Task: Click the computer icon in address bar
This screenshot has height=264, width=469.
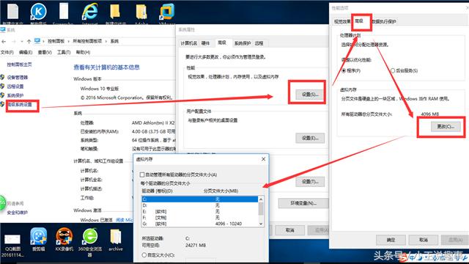Action: coord(37,41)
